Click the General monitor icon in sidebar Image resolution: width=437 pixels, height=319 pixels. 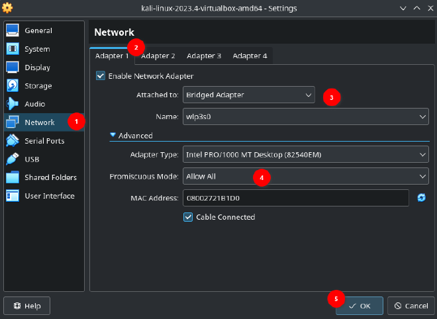click(x=13, y=30)
